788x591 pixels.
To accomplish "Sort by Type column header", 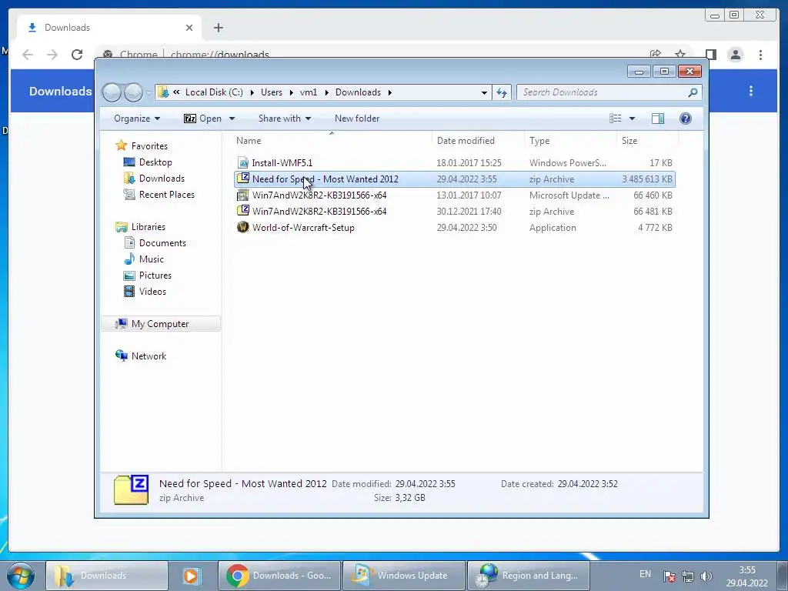I will click(x=570, y=141).
